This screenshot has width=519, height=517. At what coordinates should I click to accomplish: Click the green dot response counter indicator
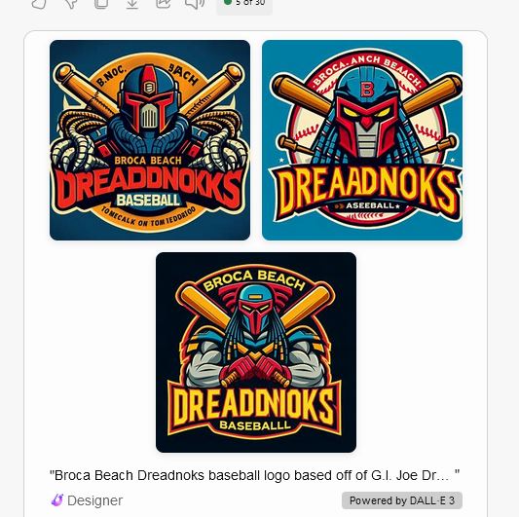click(228, 2)
